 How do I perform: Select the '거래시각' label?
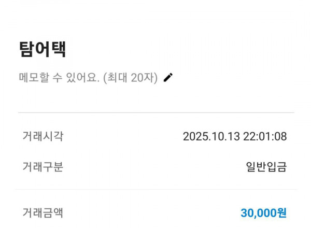click(x=43, y=136)
